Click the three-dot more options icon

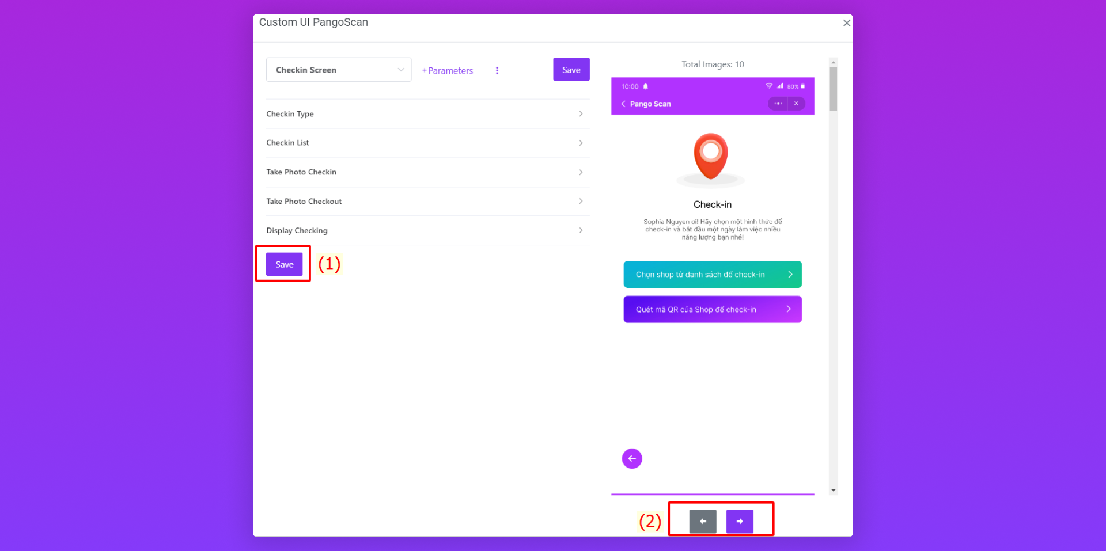pos(497,70)
